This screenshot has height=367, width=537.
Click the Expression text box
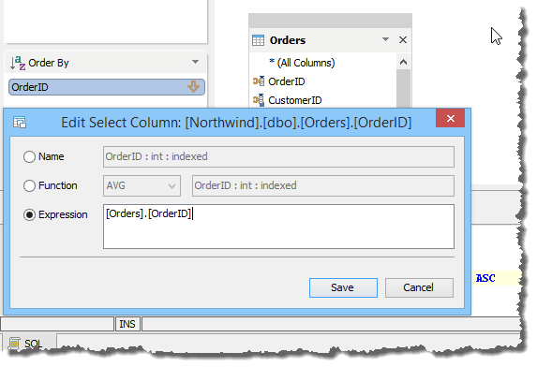point(278,227)
